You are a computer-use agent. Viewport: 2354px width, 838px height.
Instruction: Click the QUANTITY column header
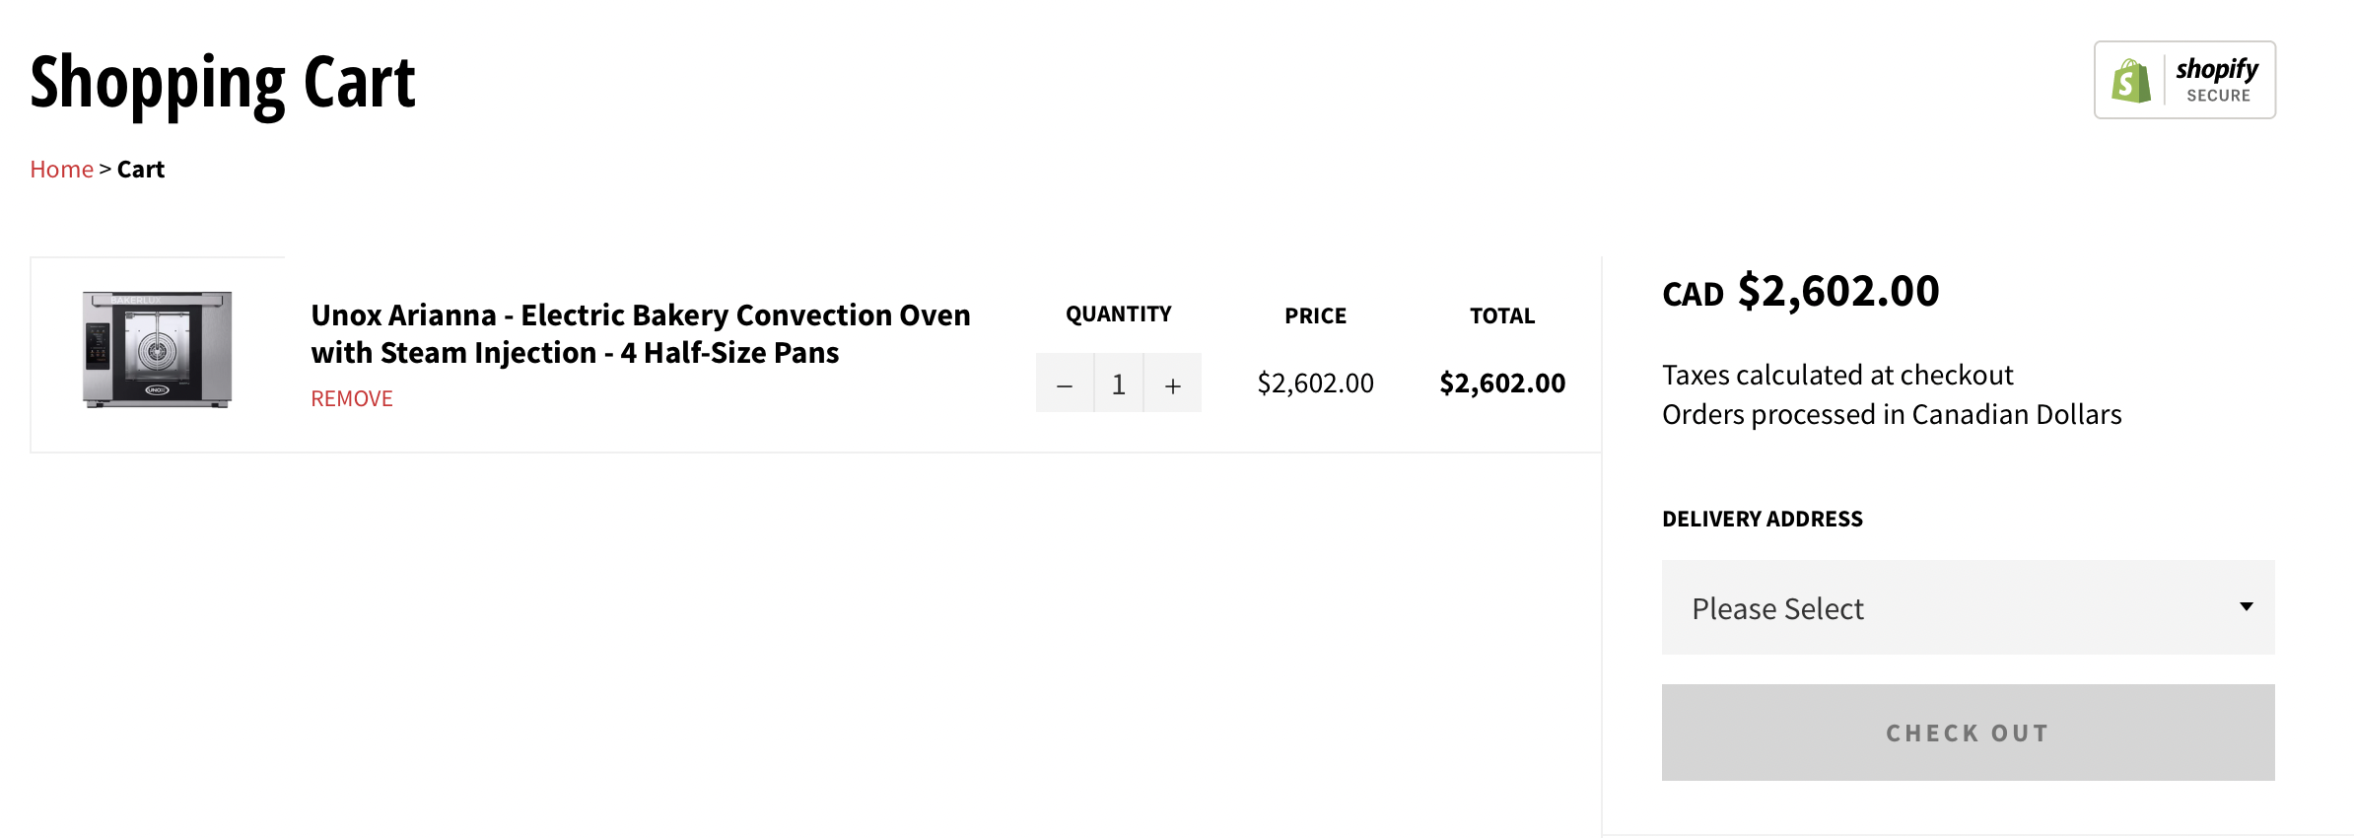click(x=1119, y=314)
